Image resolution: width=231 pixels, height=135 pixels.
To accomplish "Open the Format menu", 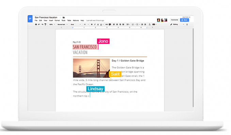I will coord(57,20).
